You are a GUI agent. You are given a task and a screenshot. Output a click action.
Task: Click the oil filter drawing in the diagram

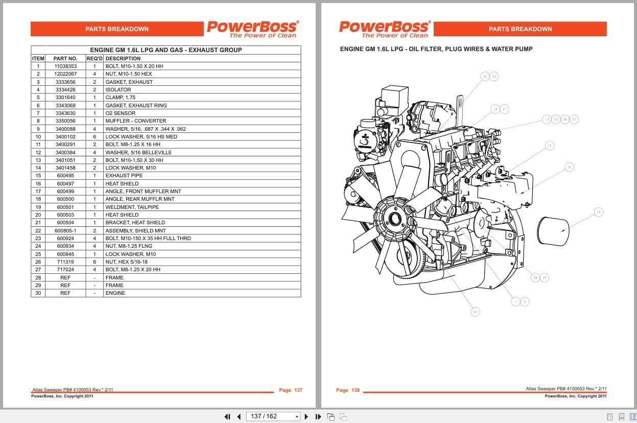[x=553, y=231]
